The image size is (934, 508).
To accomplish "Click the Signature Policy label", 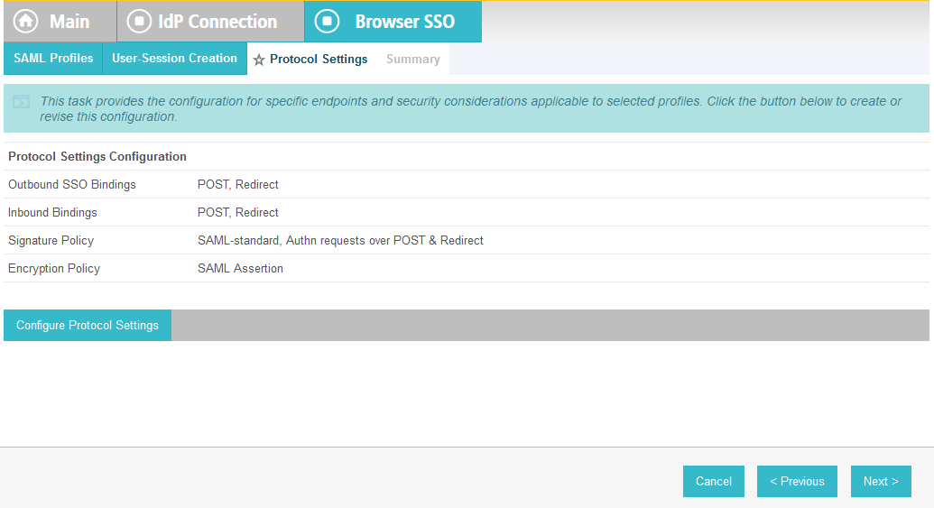I will pos(51,241).
